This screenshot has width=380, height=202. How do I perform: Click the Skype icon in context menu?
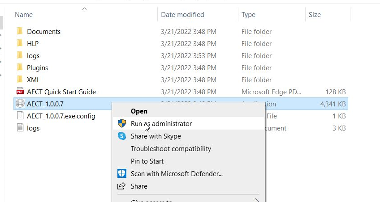pos(122,136)
